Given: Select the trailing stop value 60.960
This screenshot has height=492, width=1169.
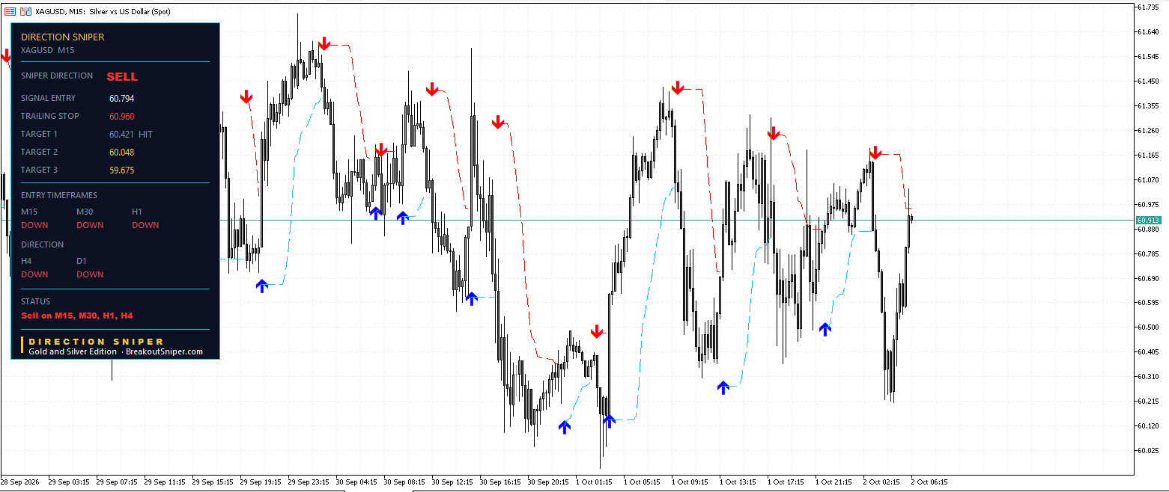Looking at the screenshot, I should click(x=122, y=116).
